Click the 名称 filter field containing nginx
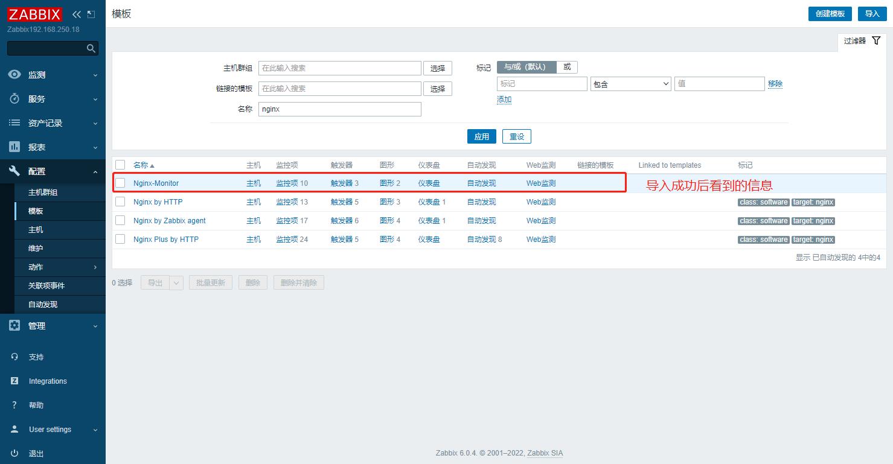Screen dimensions: 893x464 [x=340, y=109]
